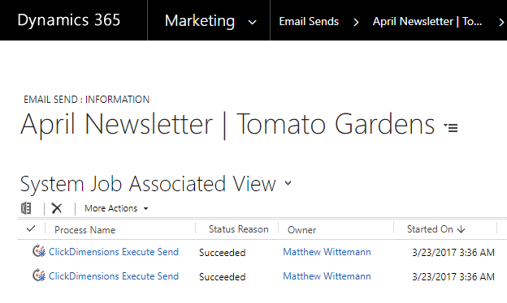Open second row's Matthew Wittemann owner link
Viewport: 507px width, 303px height.
pyautogui.click(x=327, y=276)
